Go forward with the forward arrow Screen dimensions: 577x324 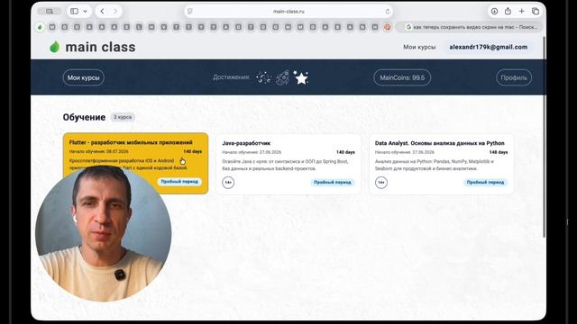115,12
